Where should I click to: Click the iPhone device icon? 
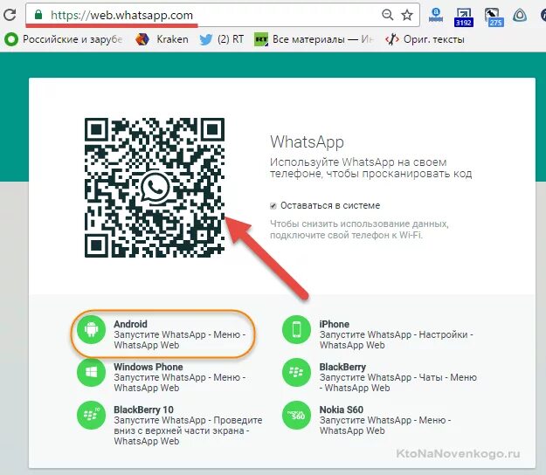point(296,329)
